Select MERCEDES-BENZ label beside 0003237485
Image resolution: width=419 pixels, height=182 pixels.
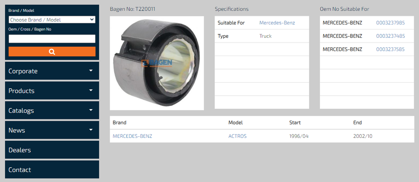point(342,36)
